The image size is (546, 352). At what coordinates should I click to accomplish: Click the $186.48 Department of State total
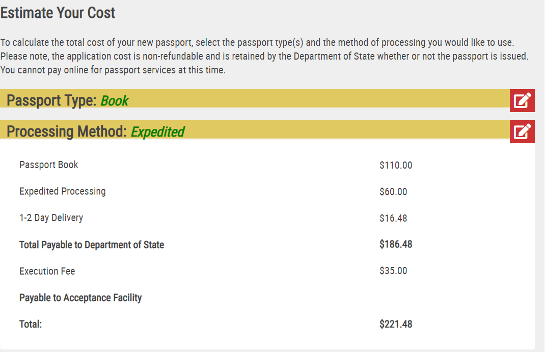396,244
